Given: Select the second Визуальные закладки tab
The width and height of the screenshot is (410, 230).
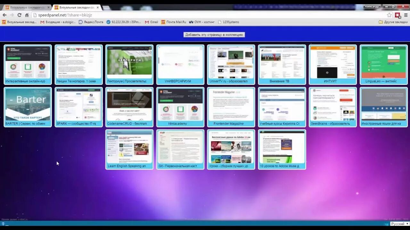Looking at the screenshot, I should [x=76, y=7].
